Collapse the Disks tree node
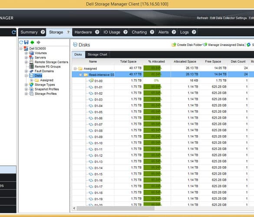This screenshot has height=217, width=254. [26, 76]
